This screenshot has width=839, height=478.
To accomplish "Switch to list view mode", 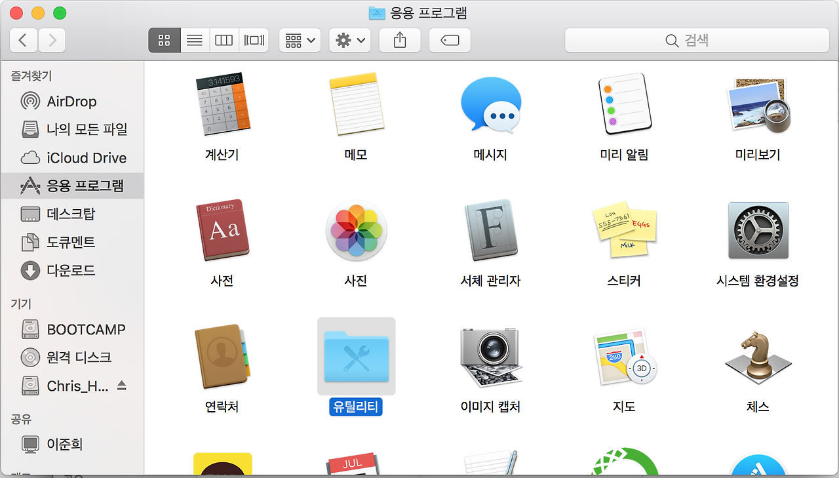I will [x=194, y=40].
